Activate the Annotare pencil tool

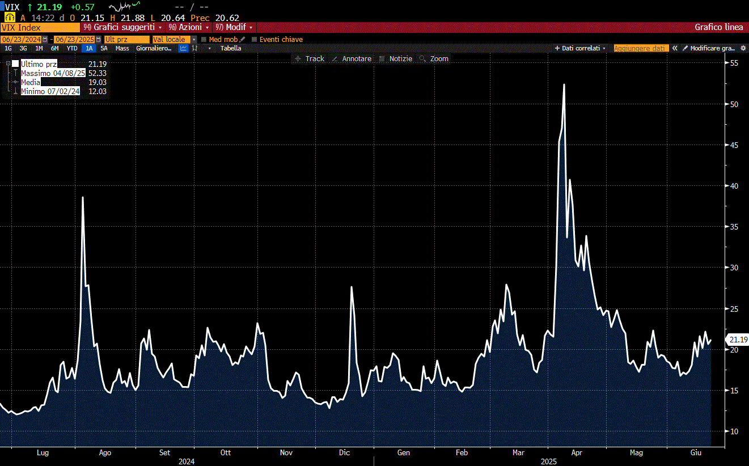click(352, 58)
